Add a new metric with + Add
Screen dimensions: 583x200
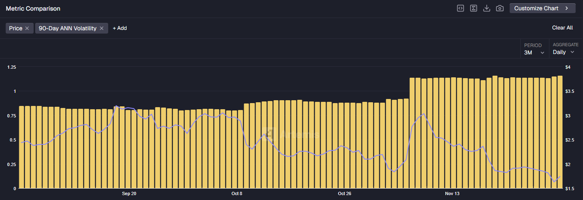pos(120,28)
